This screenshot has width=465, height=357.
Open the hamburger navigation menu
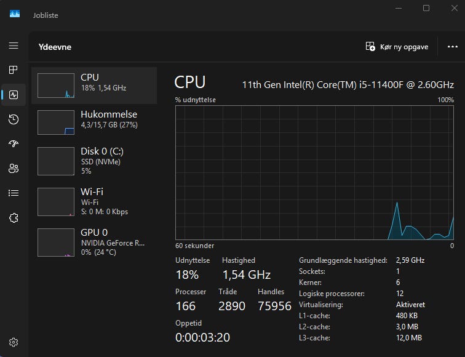[14, 46]
